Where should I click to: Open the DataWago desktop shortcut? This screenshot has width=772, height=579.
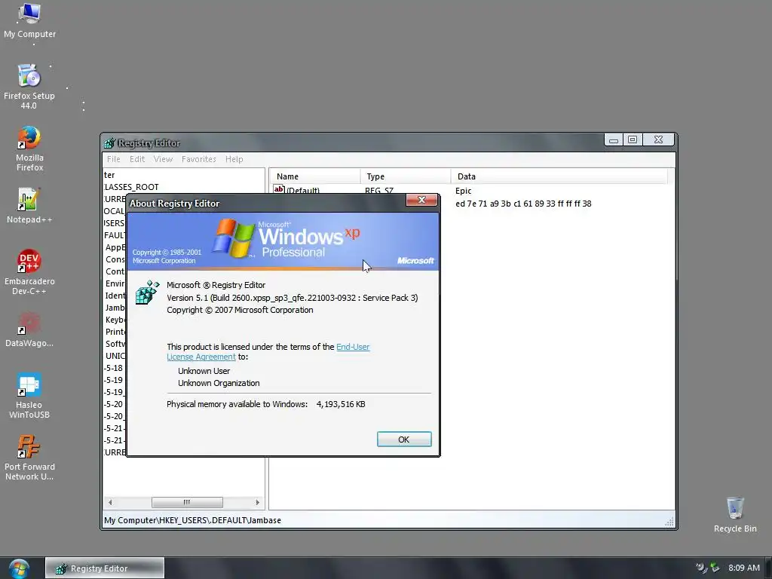(x=29, y=329)
